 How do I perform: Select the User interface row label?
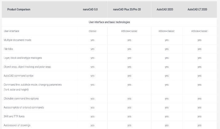(x=11, y=31)
